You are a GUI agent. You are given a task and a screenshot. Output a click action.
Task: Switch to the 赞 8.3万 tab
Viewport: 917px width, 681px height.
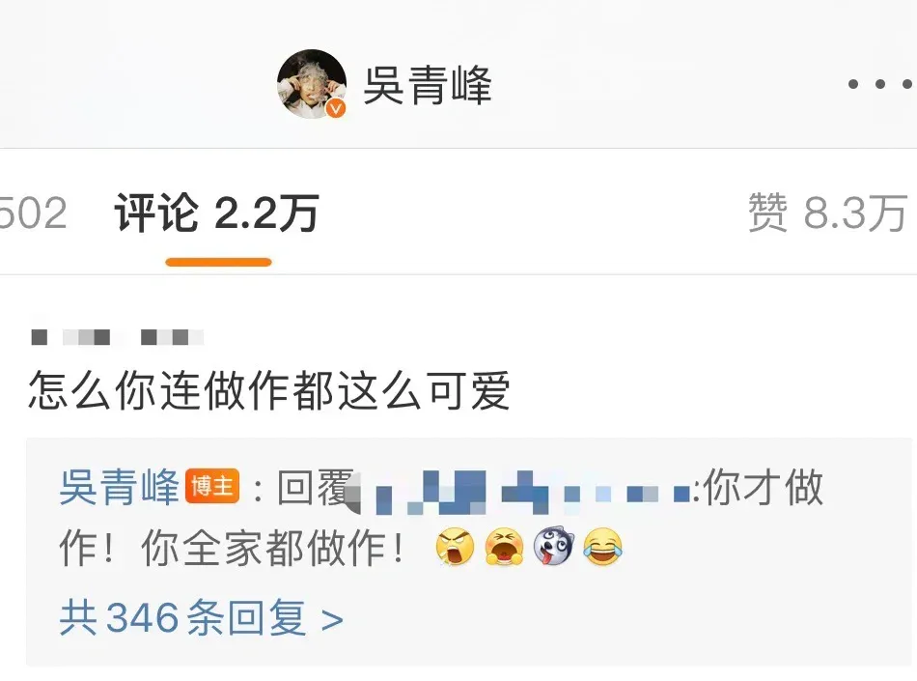828,213
